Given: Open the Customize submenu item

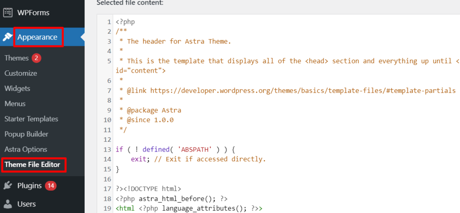Looking at the screenshot, I should (x=21, y=73).
